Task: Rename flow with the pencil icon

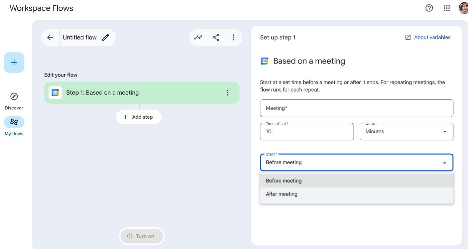Action: pos(106,37)
